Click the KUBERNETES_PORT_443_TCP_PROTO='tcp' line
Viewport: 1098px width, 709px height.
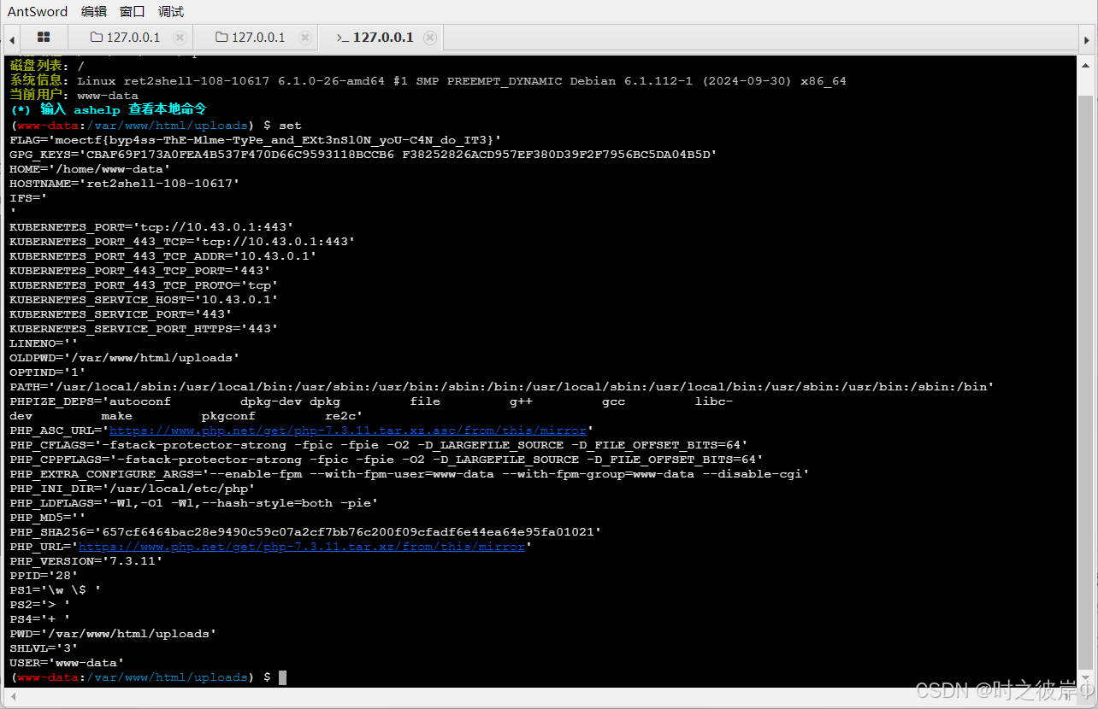(x=144, y=285)
